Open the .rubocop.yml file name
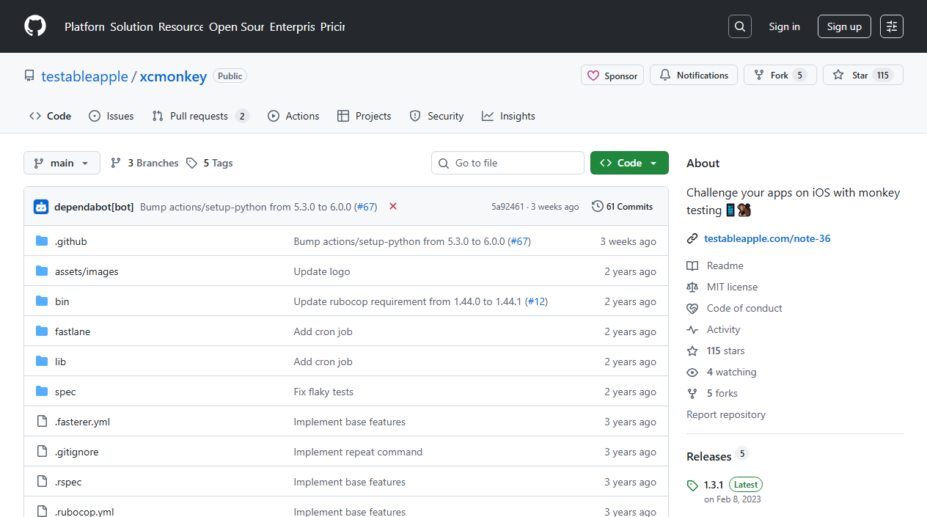Viewport: 927px width, 517px height. (x=84, y=512)
